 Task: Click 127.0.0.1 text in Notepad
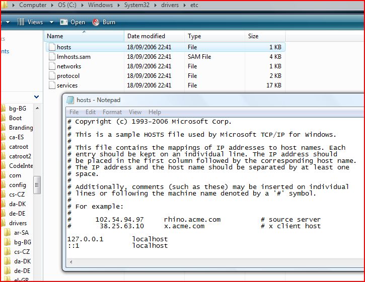(85, 239)
